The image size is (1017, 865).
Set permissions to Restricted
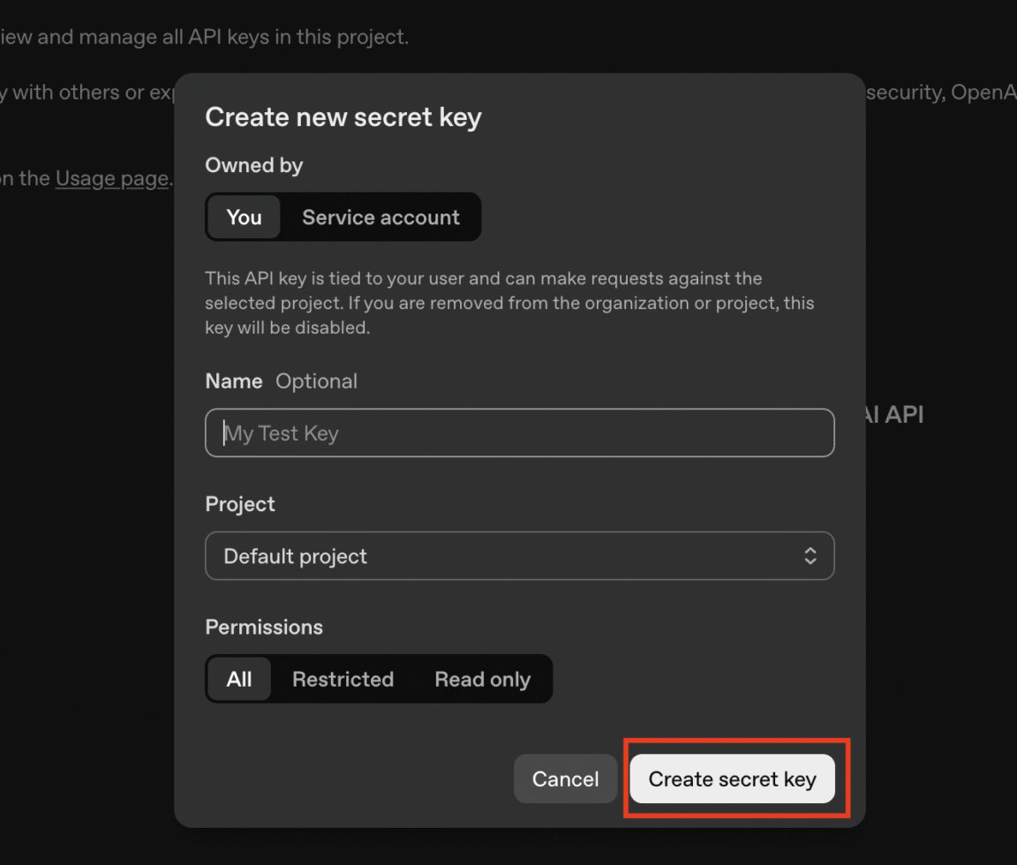(x=343, y=679)
